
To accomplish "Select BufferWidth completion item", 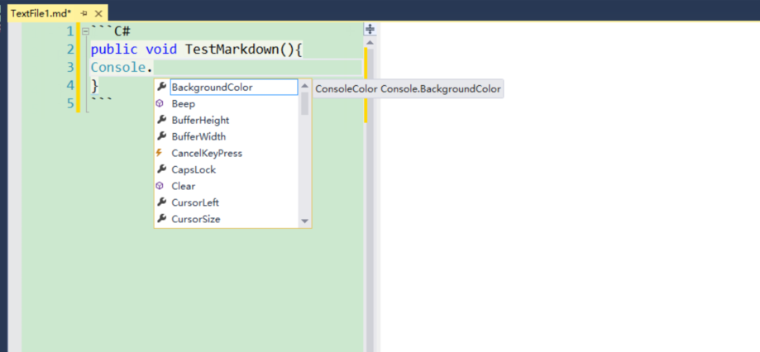I will click(x=226, y=136).
